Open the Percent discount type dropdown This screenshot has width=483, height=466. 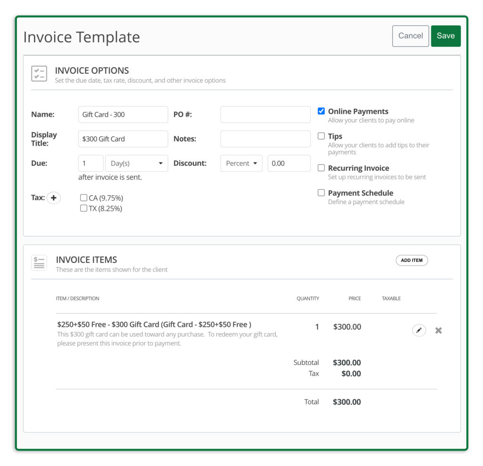click(x=241, y=164)
